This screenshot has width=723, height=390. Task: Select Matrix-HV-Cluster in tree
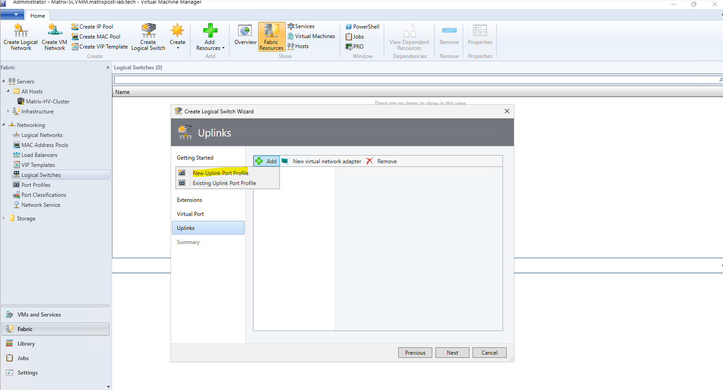pos(44,102)
